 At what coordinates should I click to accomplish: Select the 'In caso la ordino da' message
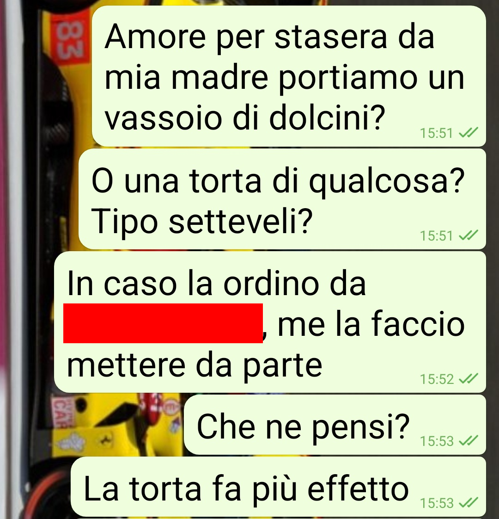point(270,322)
